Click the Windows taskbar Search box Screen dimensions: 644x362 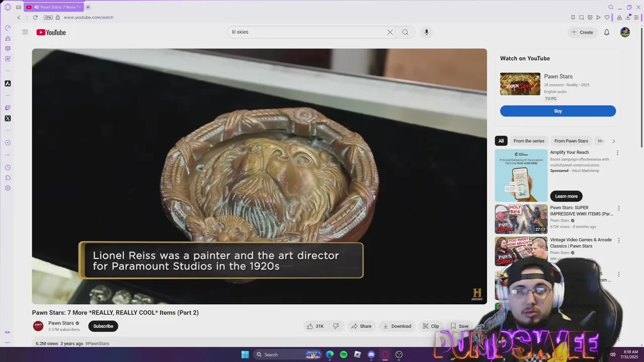(287, 354)
